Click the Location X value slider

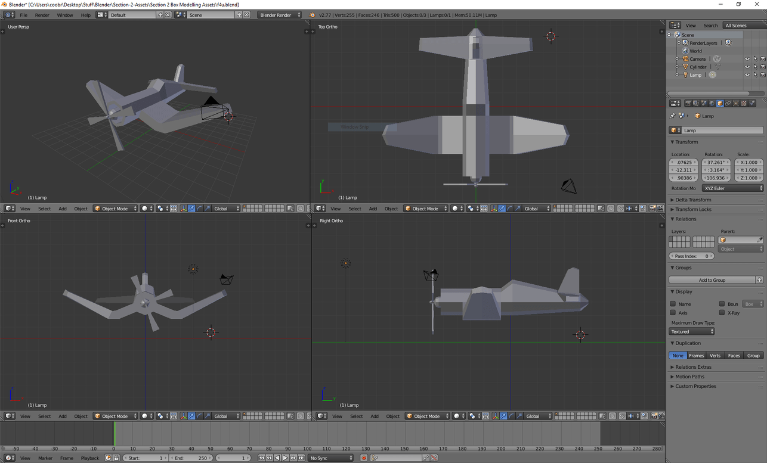pos(684,162)
